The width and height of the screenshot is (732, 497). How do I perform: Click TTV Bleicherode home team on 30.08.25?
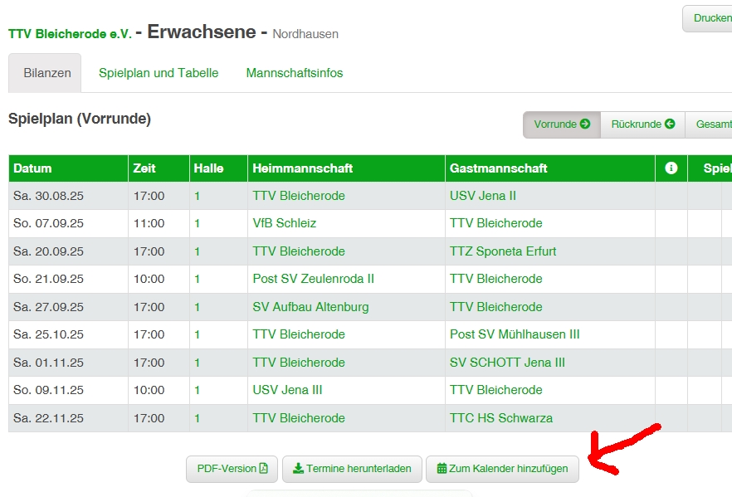coord(299,196)
